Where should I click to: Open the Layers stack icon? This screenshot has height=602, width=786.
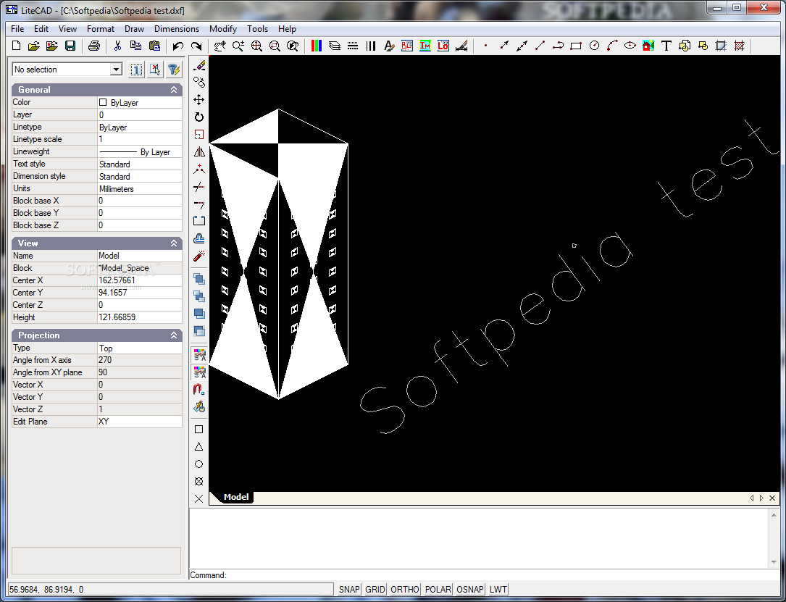pos(335,46)
